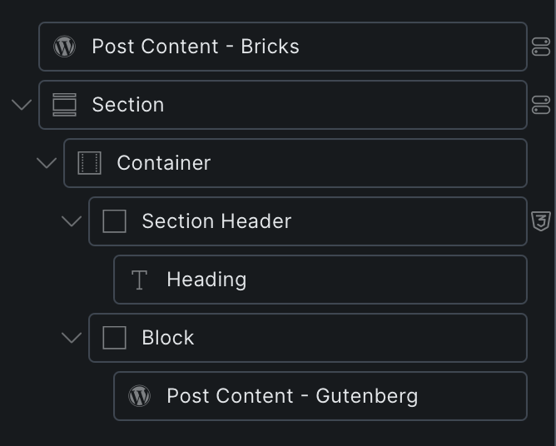The width and height of the screenshot is (556, 446).
Task: Select the Section Header label
Action: coord(216,221)
